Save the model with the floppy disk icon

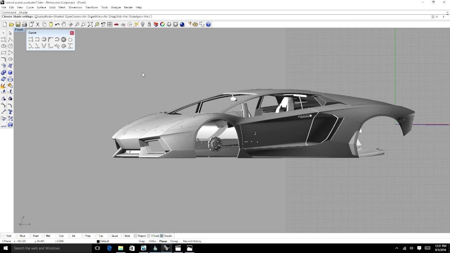coord(18,24)
